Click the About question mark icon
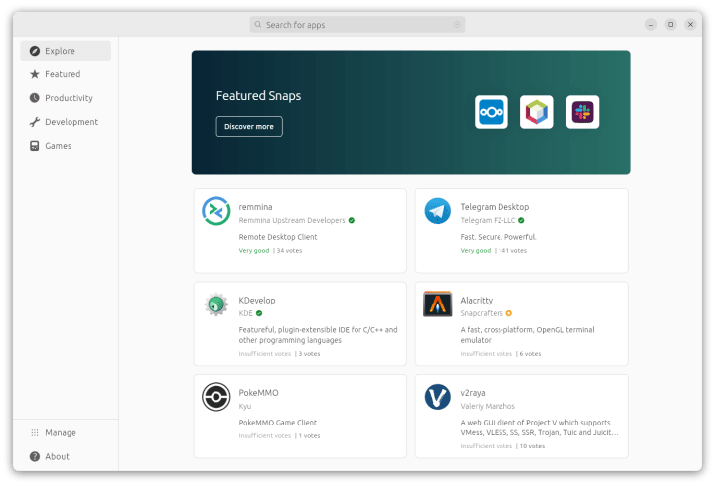Screen dimensions: 715x486 pyautogui.click(x=35, y=456)
